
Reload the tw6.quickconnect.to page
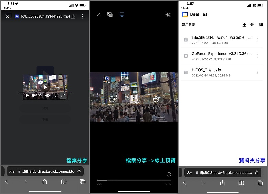tap(257, 173)
